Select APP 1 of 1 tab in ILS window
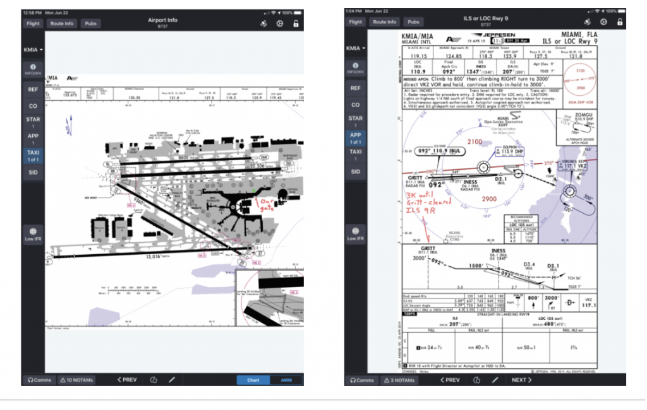The height and width of the screenshot is (410, 647). (x=355, y=138)
